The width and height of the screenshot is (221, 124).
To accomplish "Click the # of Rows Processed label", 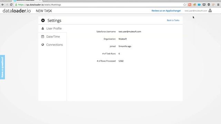I will 106,61.
